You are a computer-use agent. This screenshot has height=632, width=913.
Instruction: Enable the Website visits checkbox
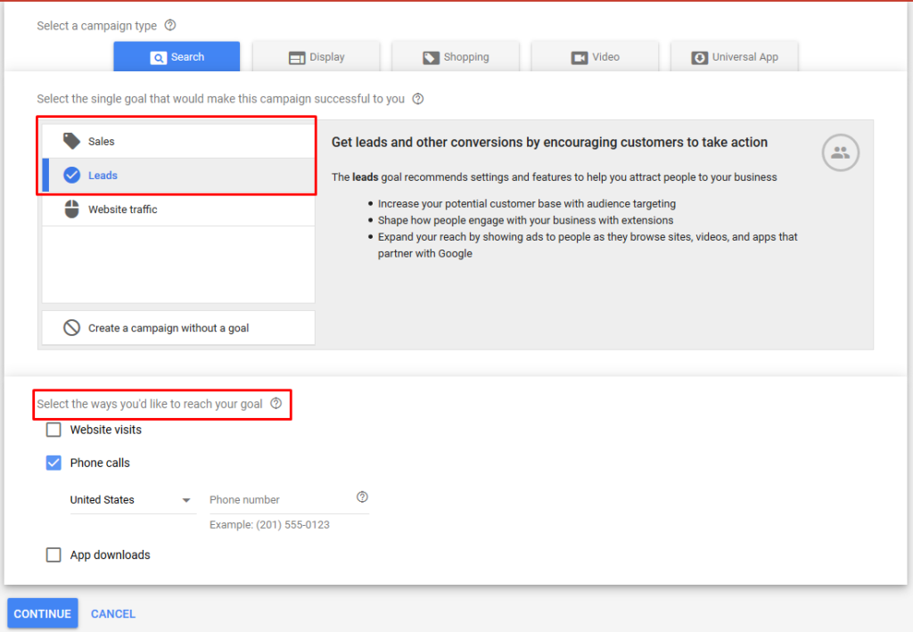coord(53,430)
